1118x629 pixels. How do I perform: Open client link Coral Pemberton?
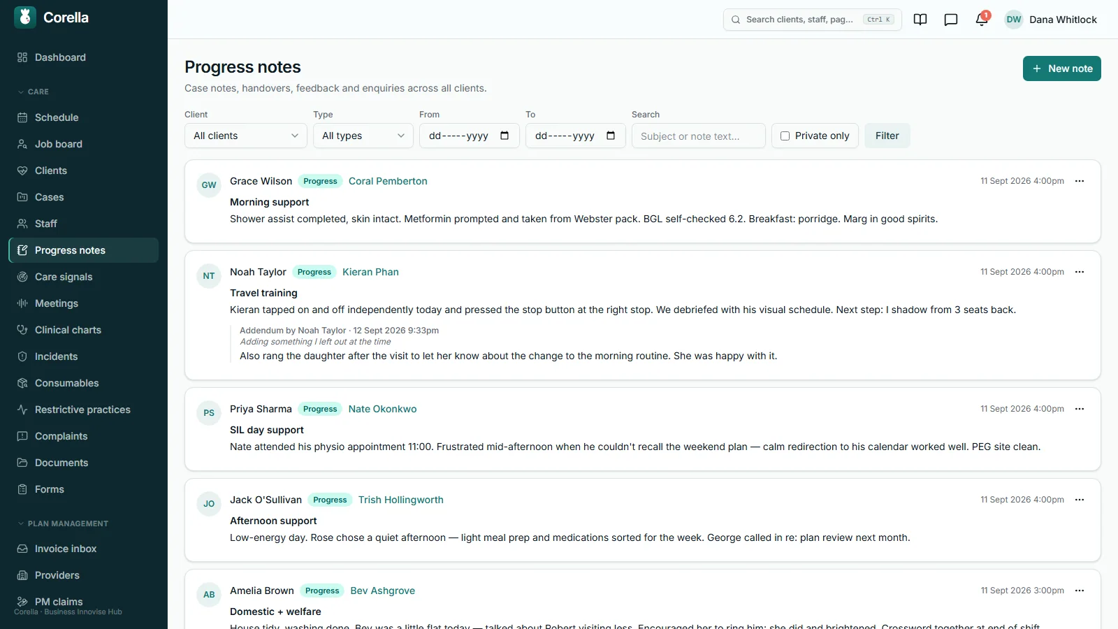[x=388, y=181]
